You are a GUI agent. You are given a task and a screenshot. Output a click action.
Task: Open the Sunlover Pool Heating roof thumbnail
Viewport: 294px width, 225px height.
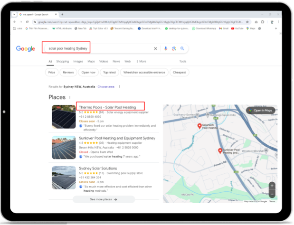pyautogui.click(x=64, y=148)
